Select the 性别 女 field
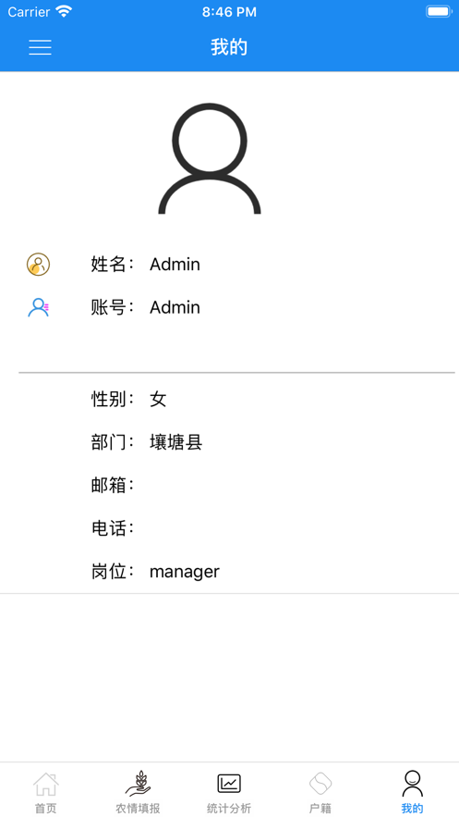 click(229, 400)
